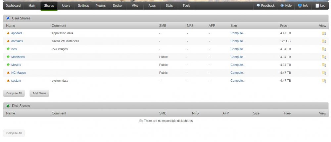
Task: Compute size for the isos share
Action: [x=238, y=49]
